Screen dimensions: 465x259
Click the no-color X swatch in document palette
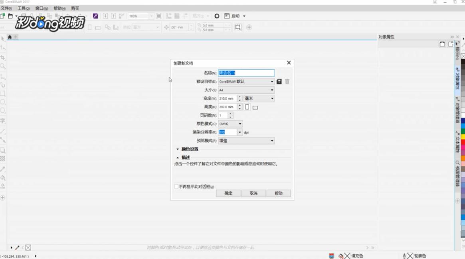pos(28,247)
